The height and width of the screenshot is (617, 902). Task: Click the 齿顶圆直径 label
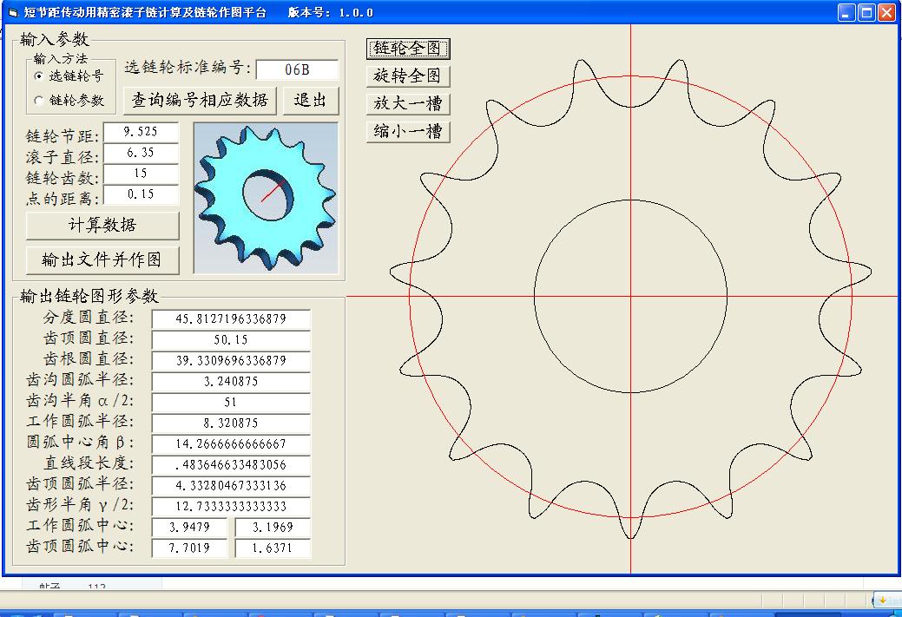pos(89,338)
